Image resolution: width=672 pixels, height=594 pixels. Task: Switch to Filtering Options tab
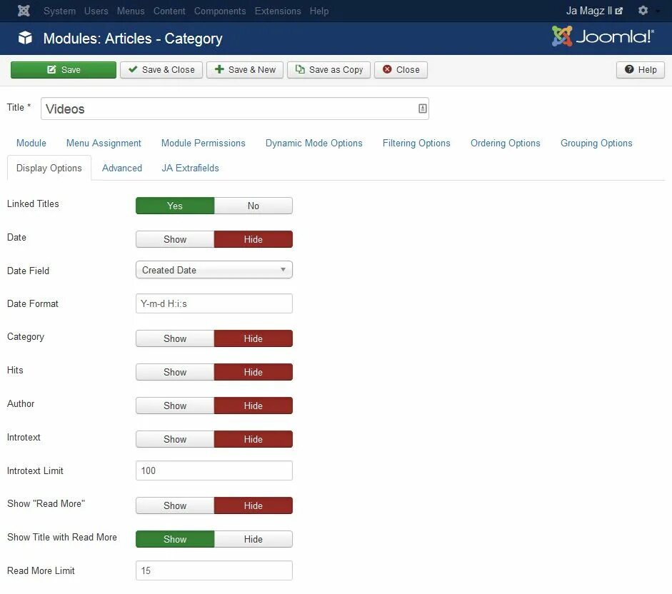point(416,143)
